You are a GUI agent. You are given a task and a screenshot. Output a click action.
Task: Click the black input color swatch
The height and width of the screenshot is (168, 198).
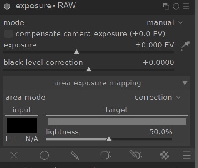coord(22,126)
